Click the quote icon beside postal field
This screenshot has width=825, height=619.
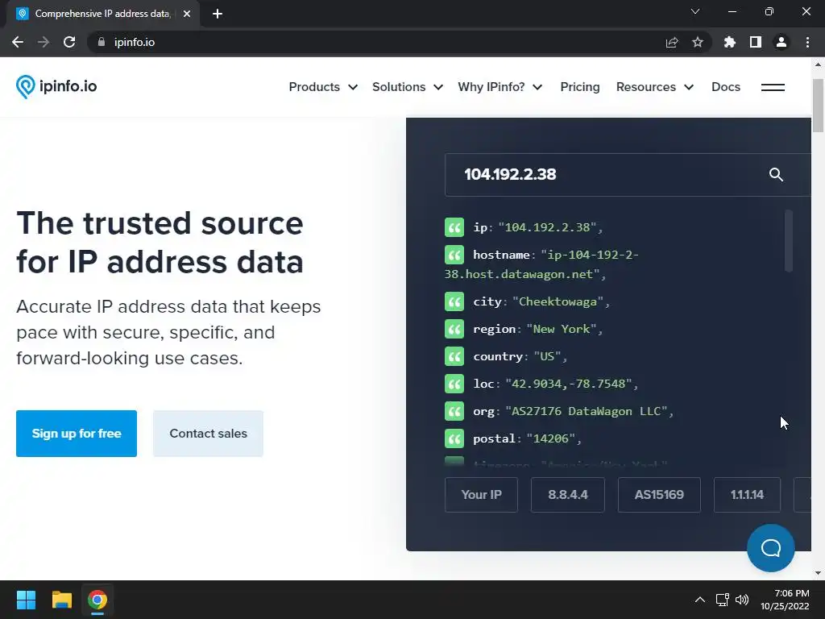(454, 438)
